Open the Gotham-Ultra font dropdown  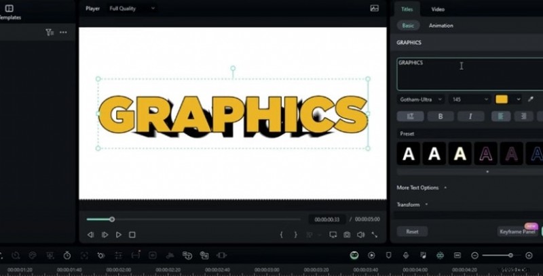[421, 99]
